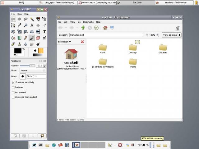Select the Scale tool
This screenshot has height=149, width=199.
pyautogui.click(x=19, y=32)
